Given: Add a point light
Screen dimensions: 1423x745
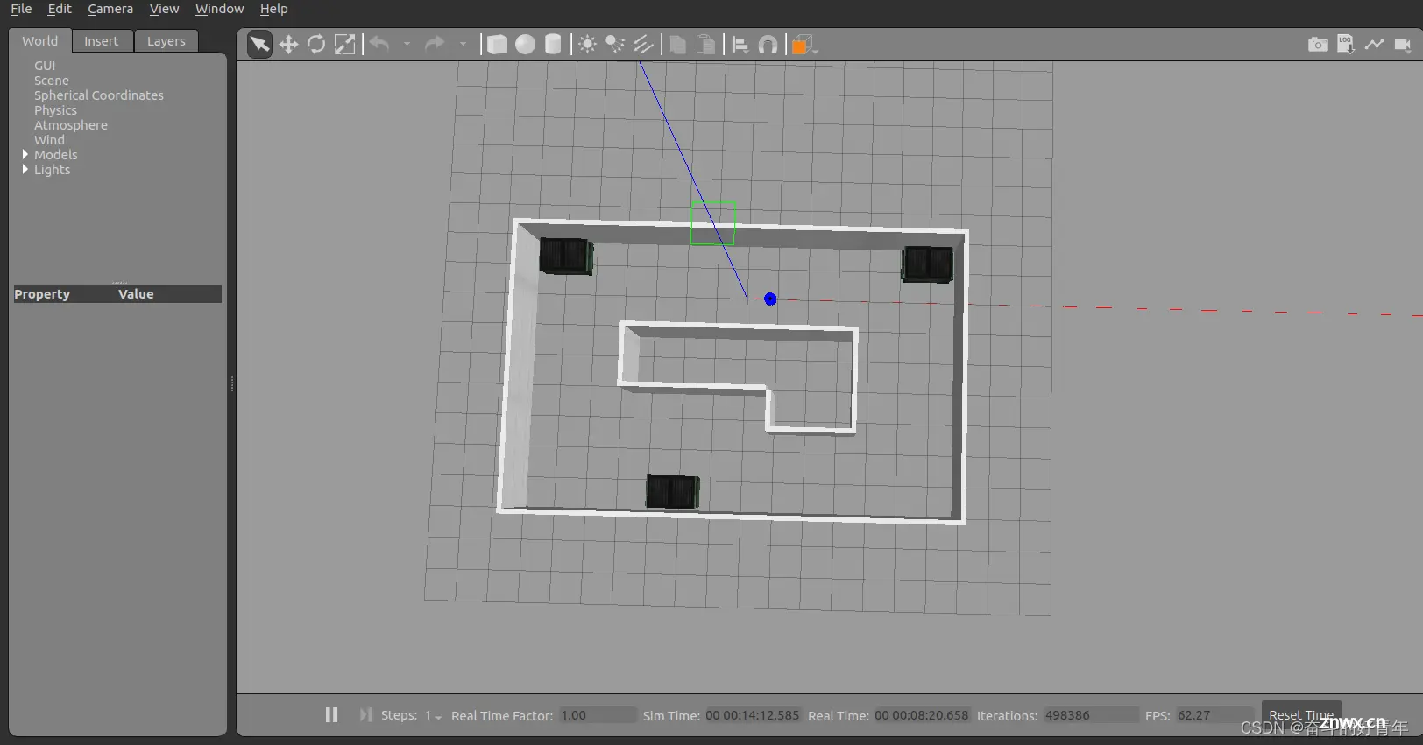Looking at the screenshot, I should [x=587, y=44].
